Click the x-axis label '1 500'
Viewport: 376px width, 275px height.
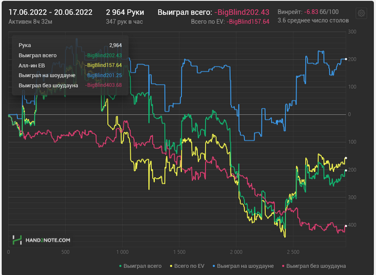tap(179, 252)
